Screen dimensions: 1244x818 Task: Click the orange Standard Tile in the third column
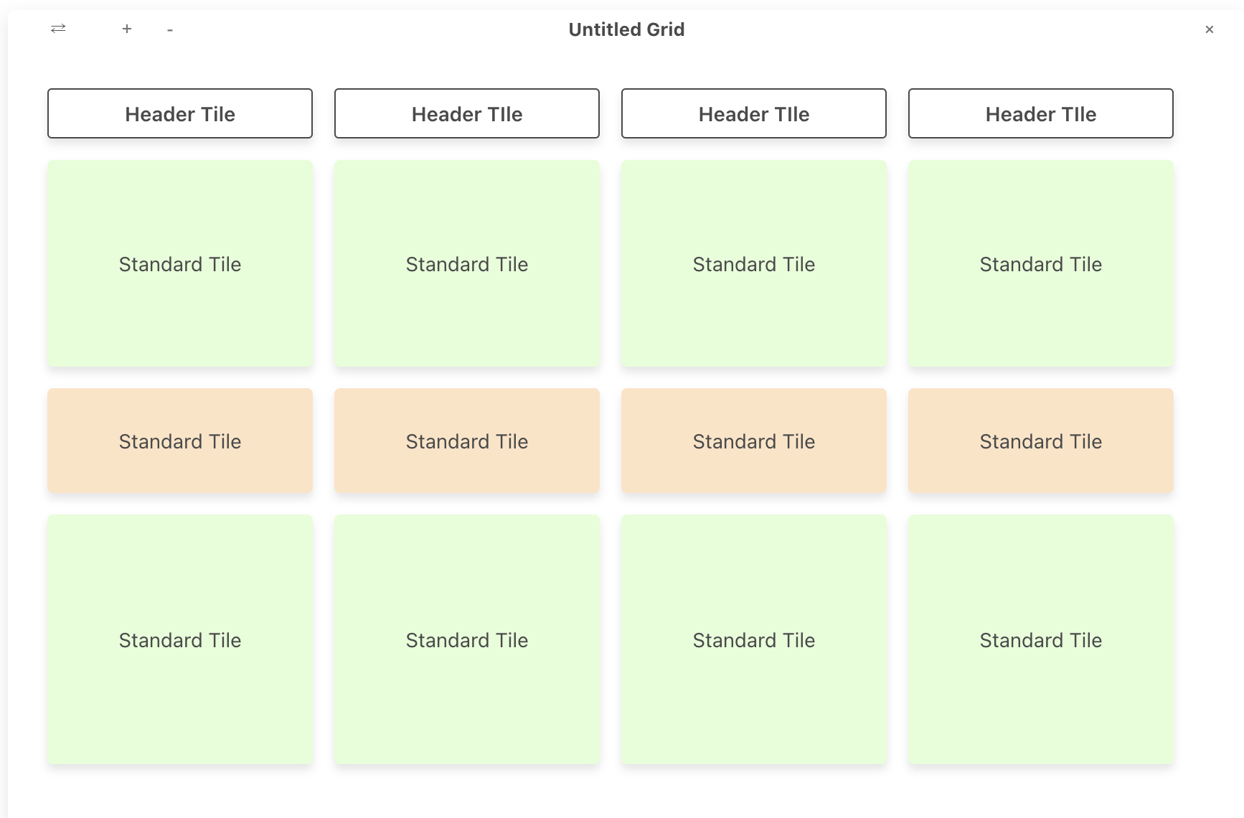[x=753, y=441]
